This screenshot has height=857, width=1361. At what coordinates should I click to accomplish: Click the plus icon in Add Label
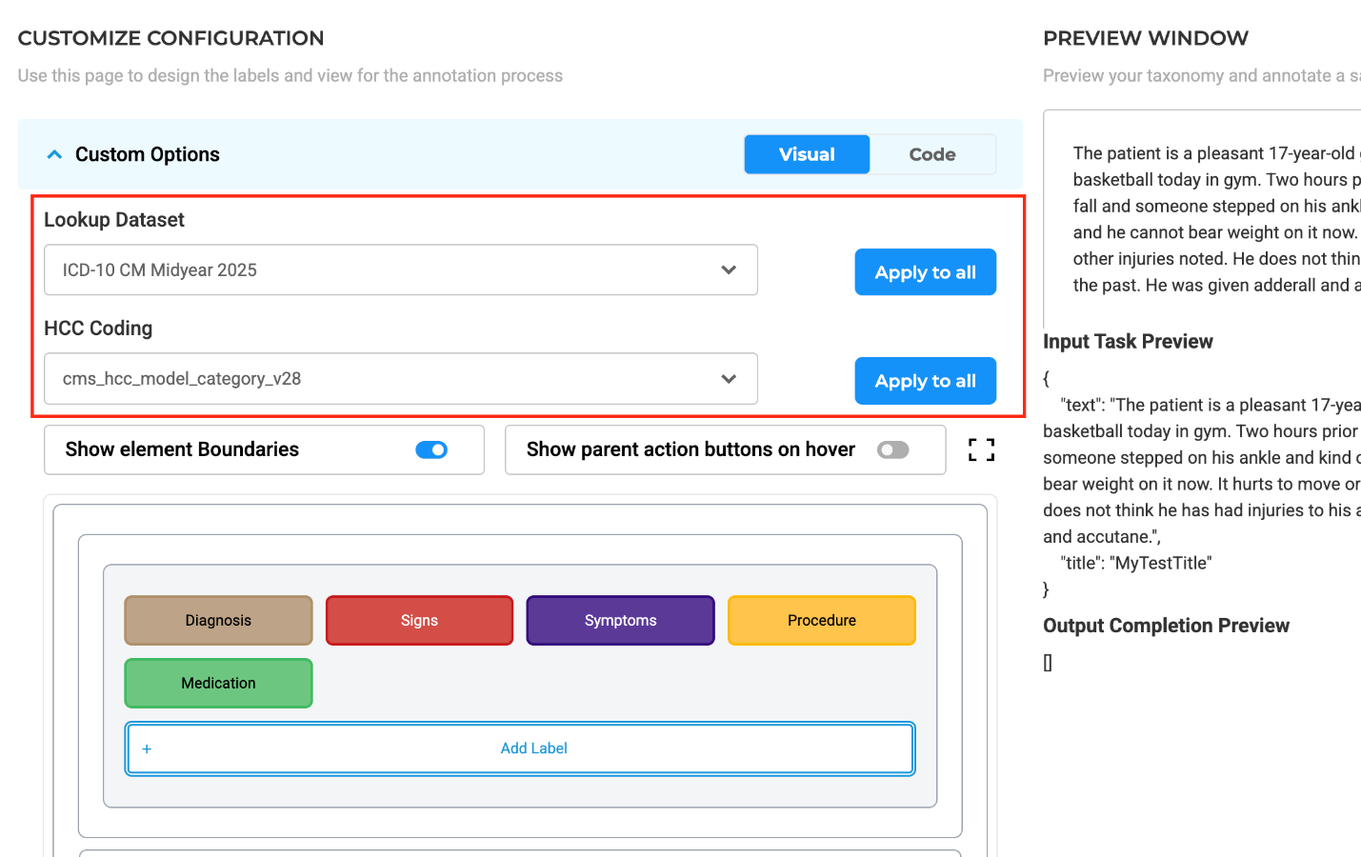147,749
